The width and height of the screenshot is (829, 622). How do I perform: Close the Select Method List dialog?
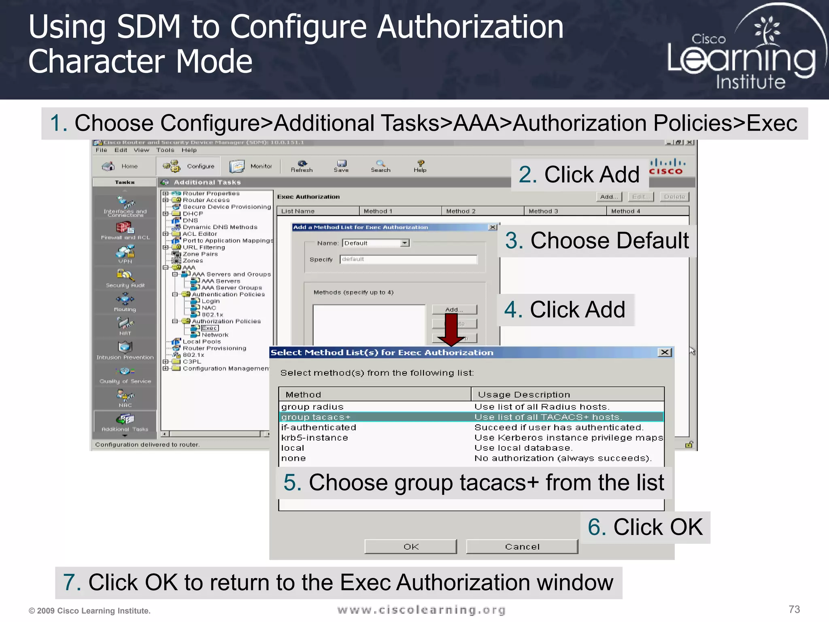(x=665, y=352)
